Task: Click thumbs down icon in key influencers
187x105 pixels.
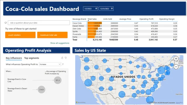Action: 66,58
